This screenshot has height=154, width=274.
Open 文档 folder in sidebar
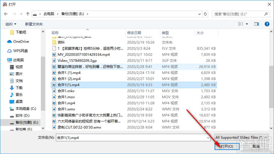(x=16, y=81)
